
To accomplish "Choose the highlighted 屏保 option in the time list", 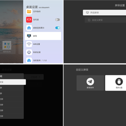I will [x=13, y=82].
